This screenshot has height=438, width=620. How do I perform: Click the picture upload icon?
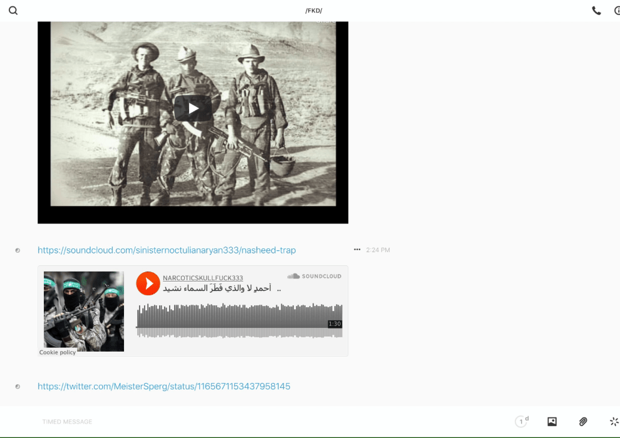552,422
